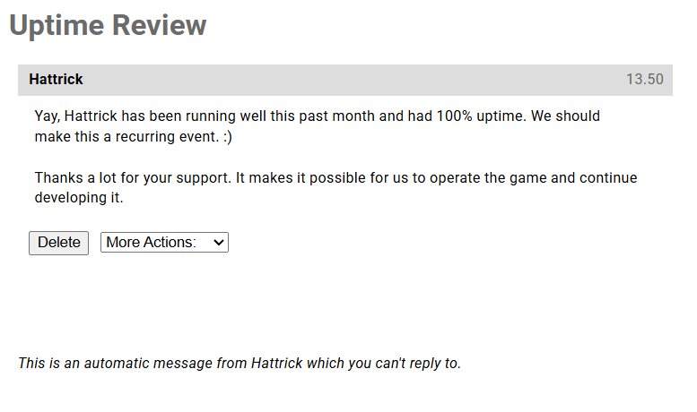
Task: Click the 13.50 message timestamp
Action: (x=645, y=80)
